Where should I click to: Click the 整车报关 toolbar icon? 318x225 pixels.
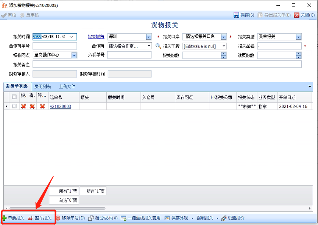pos(31,218)
